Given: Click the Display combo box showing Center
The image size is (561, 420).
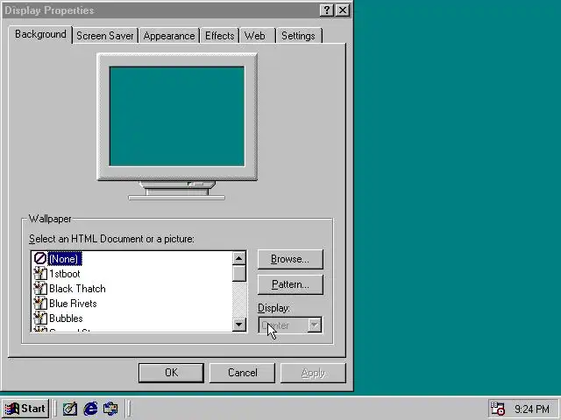Looking at the screenshot, I should point(290,325).
